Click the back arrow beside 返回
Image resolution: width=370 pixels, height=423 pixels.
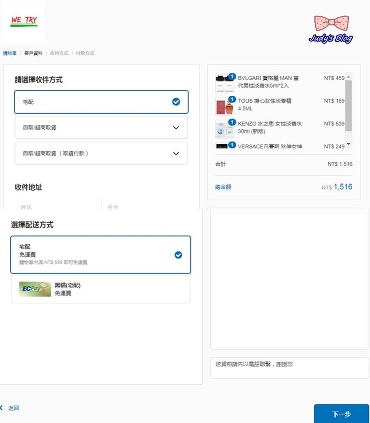click(1, 408)
